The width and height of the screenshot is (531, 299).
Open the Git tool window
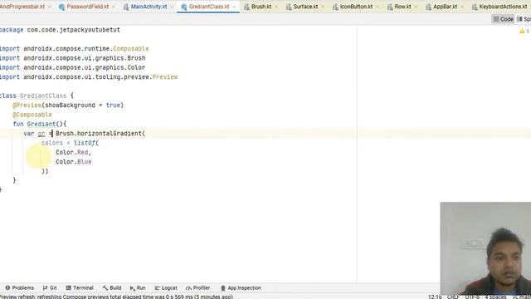[50, 288]
